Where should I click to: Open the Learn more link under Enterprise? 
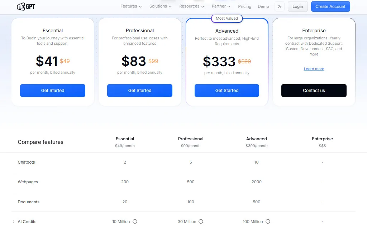click(x=314, y=69)
